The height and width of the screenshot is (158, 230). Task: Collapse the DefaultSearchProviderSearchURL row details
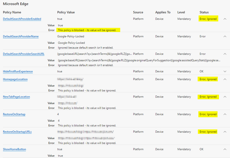coord(225,54)
